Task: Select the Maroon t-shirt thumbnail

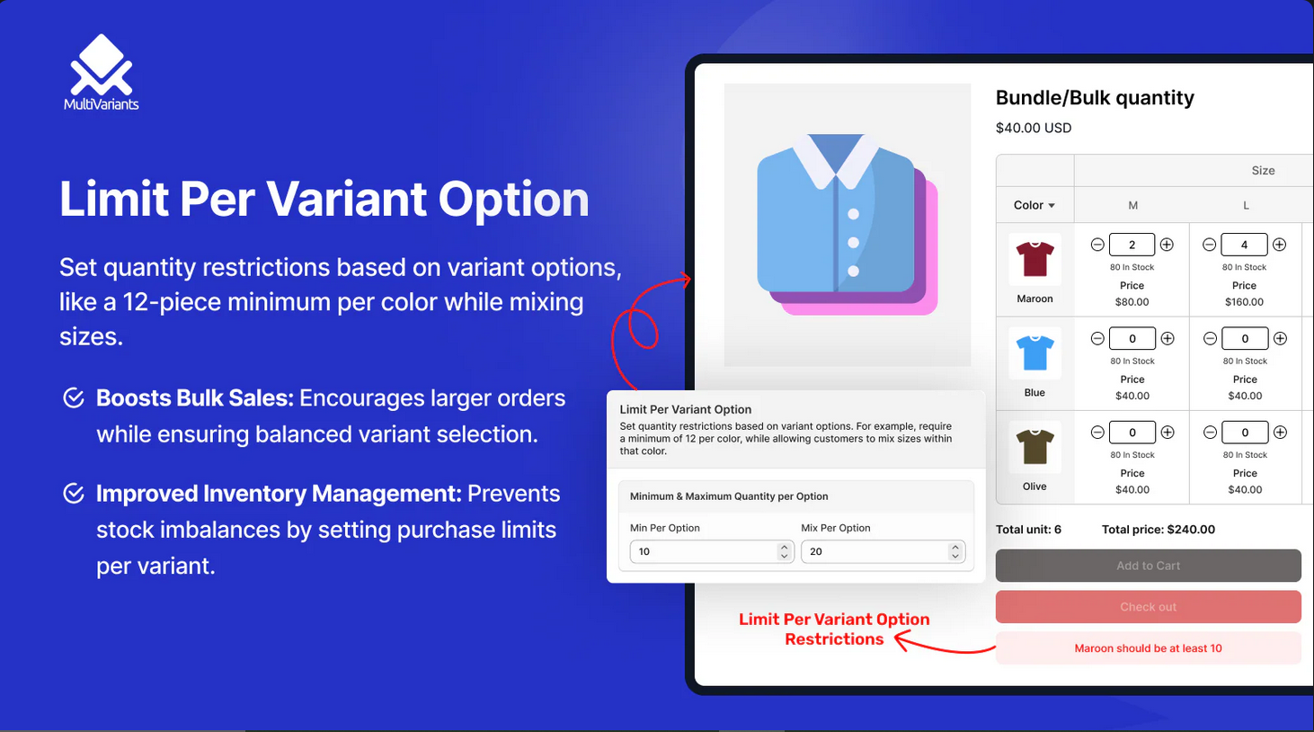Action: point(1034,259)
